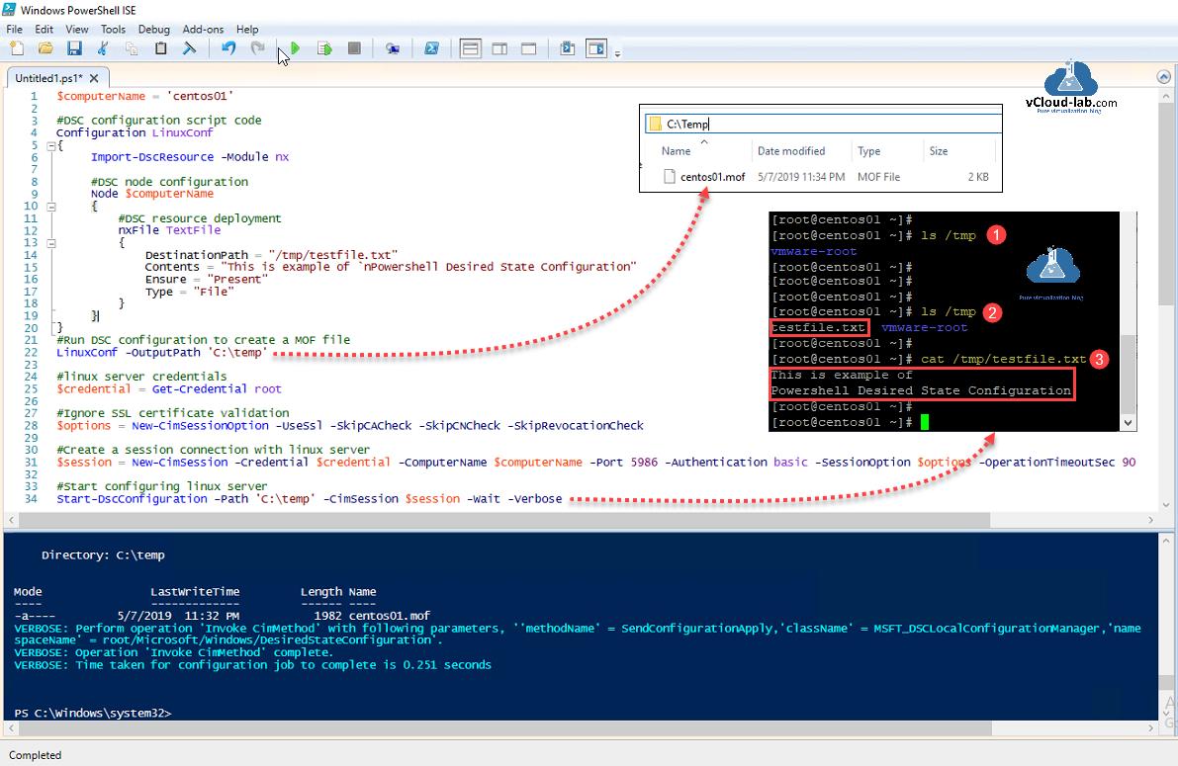Redo the last undone edit
Viewport: 1178px width, 766px height.
[x=258, y=48]
